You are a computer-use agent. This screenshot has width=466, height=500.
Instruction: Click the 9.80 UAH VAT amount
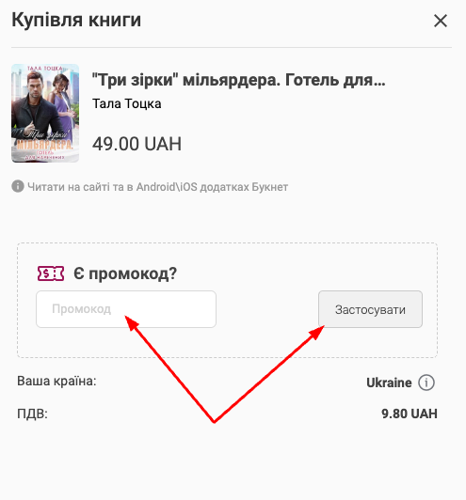tap(410, 414)
